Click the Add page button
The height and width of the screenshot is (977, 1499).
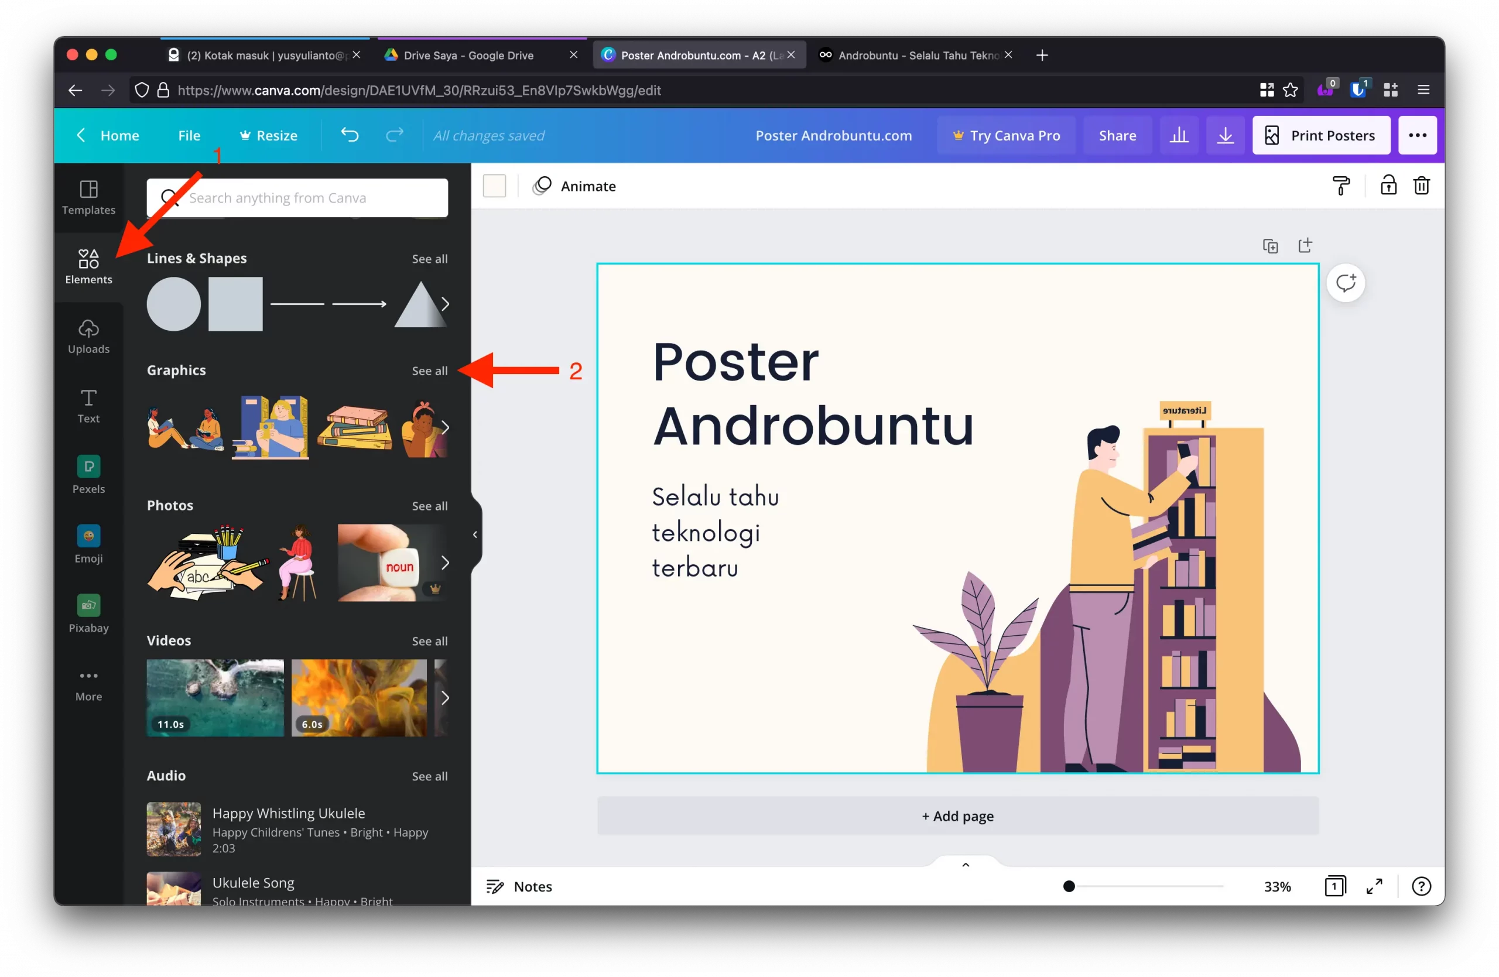click(x=957, y=816)
